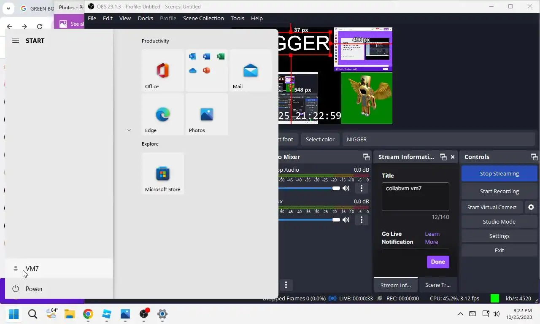
Task: Click the stream Title text field
Action: point(416,197)
